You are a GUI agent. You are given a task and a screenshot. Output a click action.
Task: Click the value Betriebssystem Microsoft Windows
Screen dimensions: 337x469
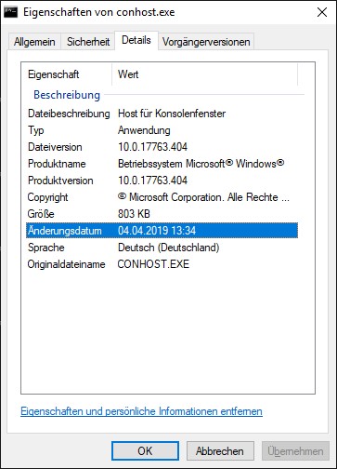(x=201, y=164)
